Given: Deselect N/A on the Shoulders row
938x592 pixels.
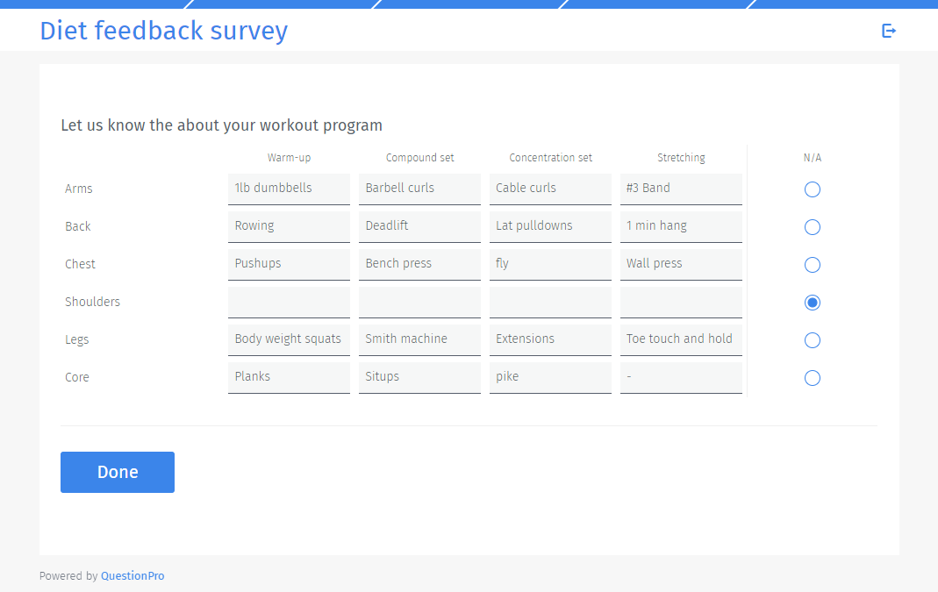Looking at the screenshot, I should point(812,302).
